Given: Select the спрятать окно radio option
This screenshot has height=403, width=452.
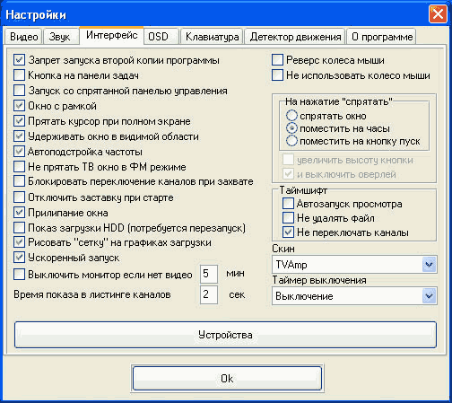Looking at the screenshot, I should [291, 116].
